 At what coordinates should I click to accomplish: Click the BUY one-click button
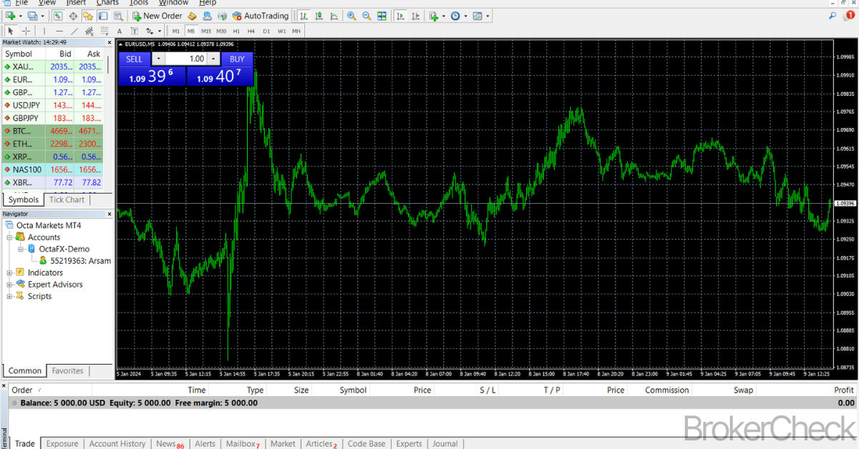click(x=237, y=59)
